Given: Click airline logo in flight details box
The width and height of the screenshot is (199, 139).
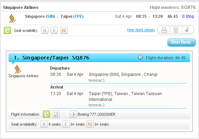Looking at the screenshot, I should pyautogui.click(x=18, y=69).
